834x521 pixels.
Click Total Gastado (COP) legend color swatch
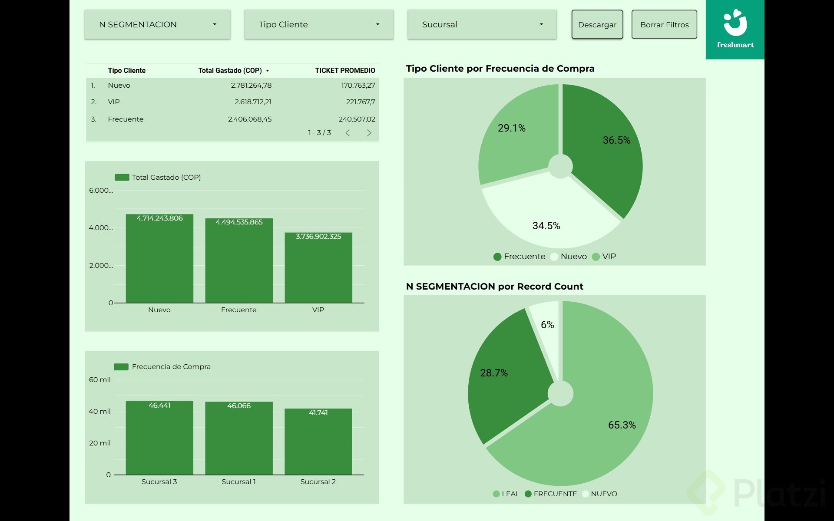coord(122,177)
